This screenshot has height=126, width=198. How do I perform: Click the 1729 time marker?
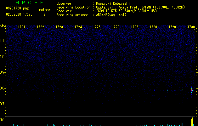[172, 27]
